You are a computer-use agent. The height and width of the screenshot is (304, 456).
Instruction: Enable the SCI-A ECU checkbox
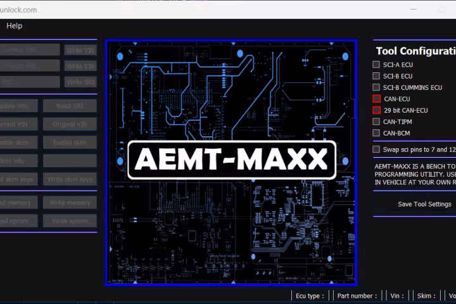(x=376, y=65)
